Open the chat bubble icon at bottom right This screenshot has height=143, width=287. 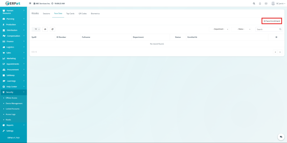coord(281,137)
